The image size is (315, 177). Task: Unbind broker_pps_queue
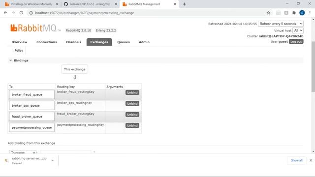[x=132, y=104]
